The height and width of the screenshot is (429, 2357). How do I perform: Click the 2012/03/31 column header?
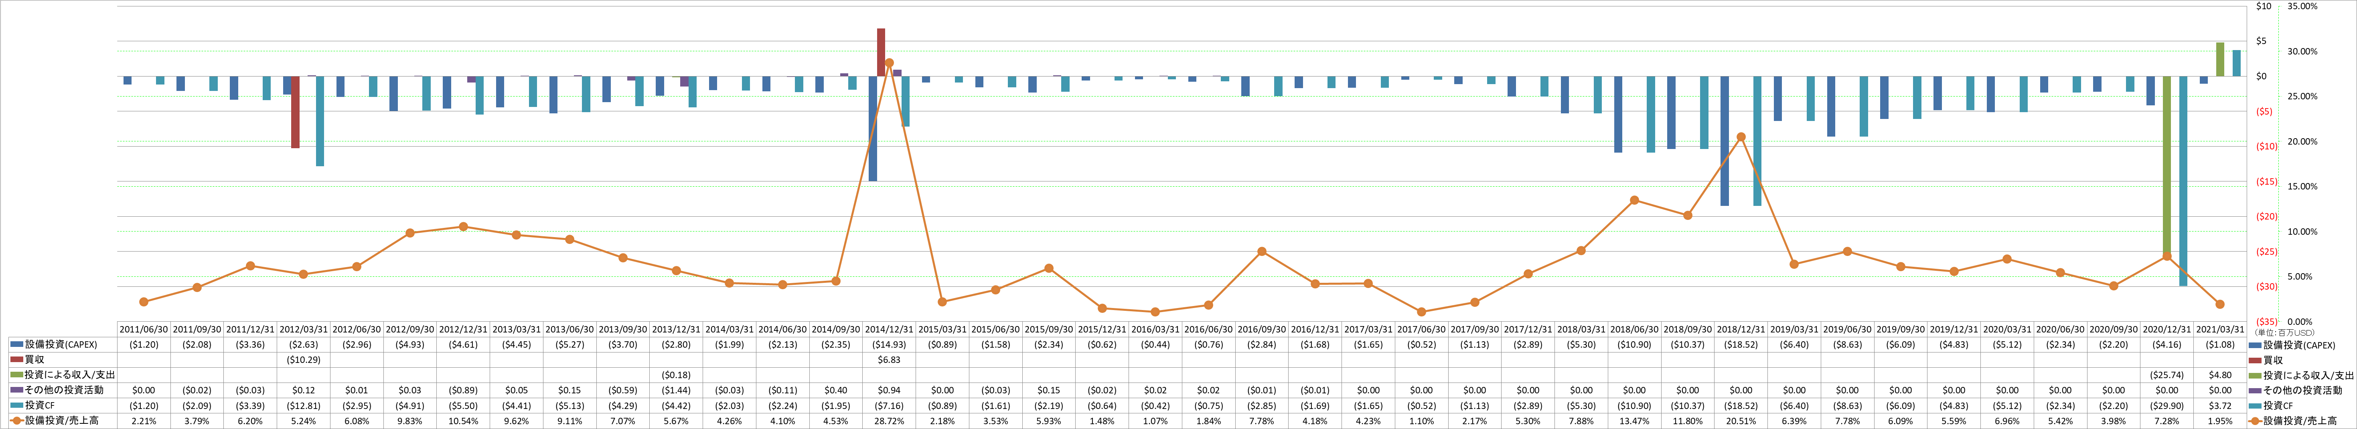(x=304, y=329)
